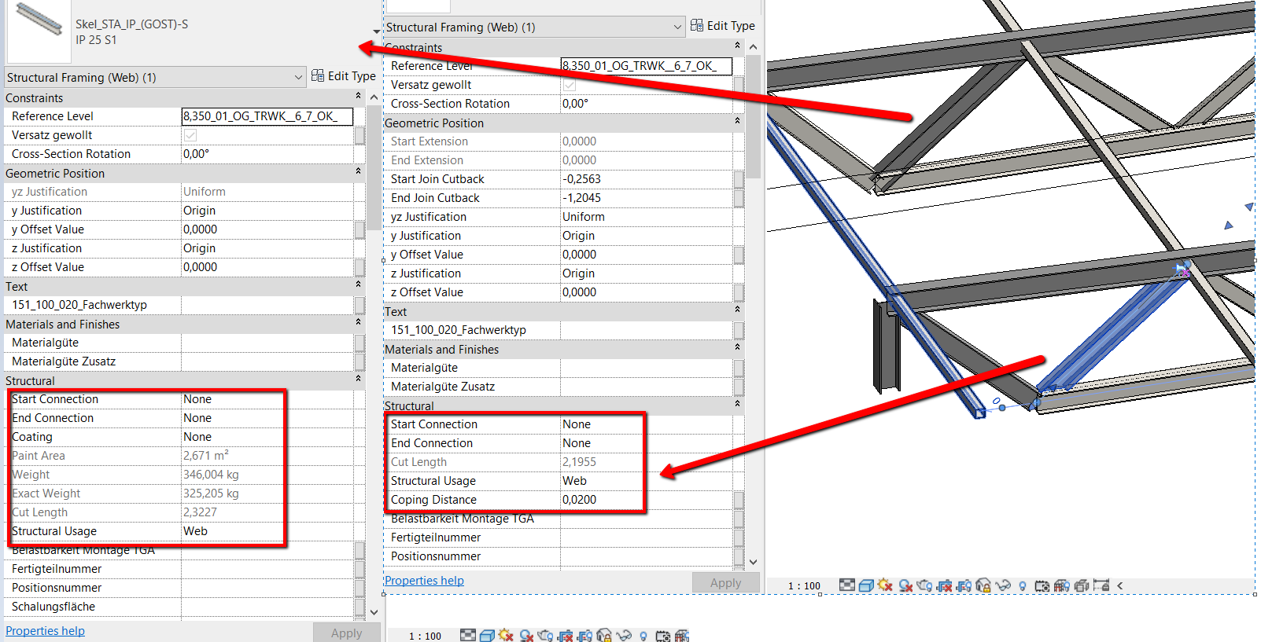Click the 1 : 100 scale in 3D view bar
The width and height of the screenshot is (1261, 642).
[804, 586]
